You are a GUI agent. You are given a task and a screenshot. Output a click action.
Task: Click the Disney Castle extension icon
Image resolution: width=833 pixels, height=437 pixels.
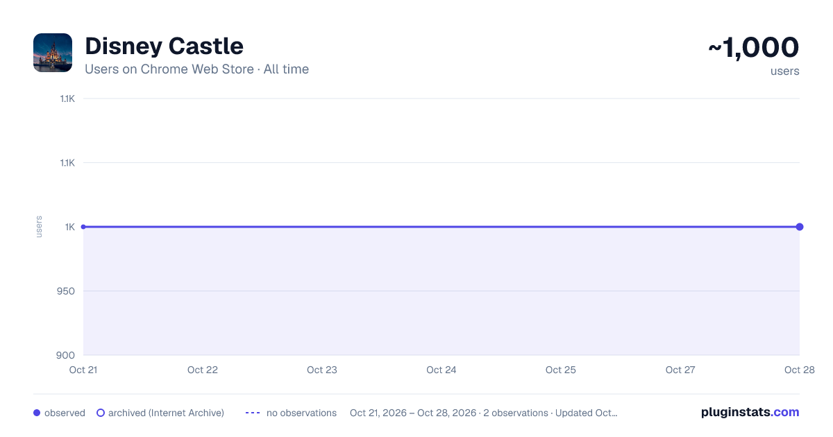(x=53, y=53)
